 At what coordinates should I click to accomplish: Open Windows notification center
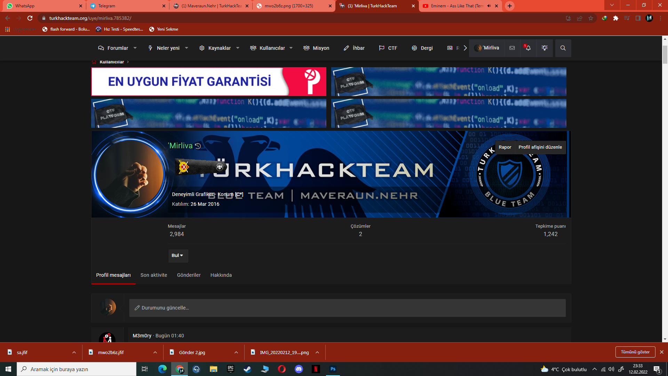pos(657,369)
